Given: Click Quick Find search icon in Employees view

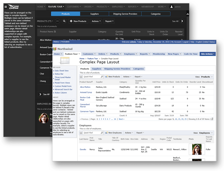Looking at the screenshot, I should pos(102,133).
